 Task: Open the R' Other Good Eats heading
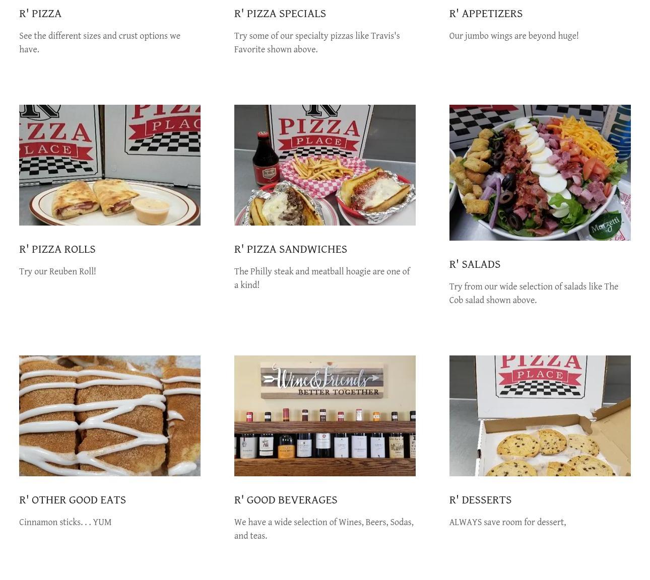click(73, 500)
